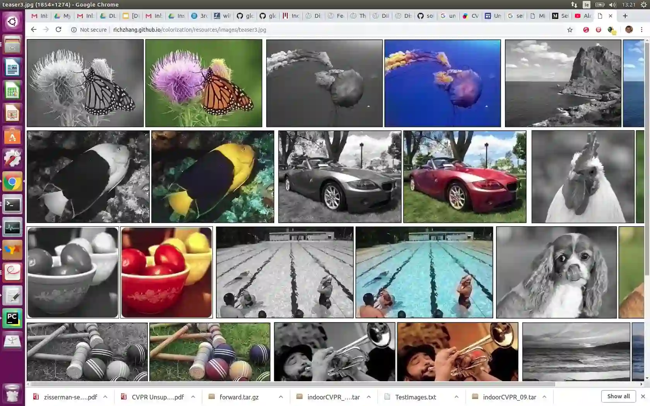
Task: Launch PyCharm from the dock
Action: 12,318
